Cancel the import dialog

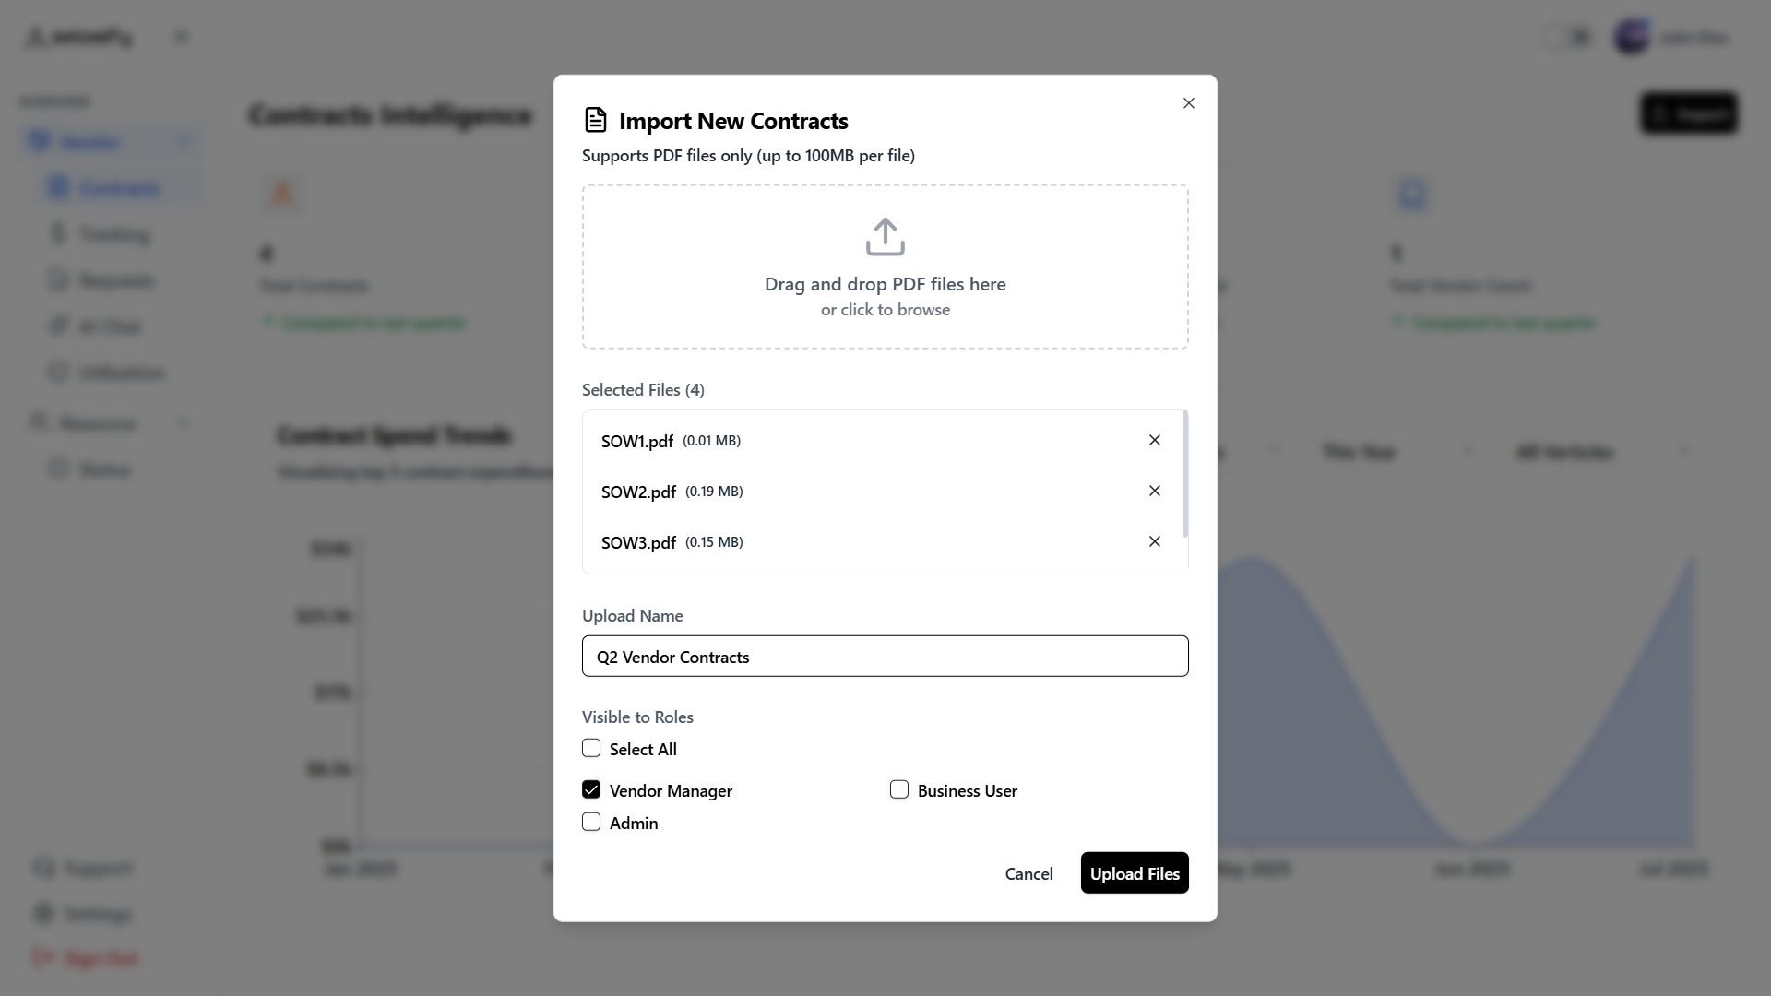1028,872
